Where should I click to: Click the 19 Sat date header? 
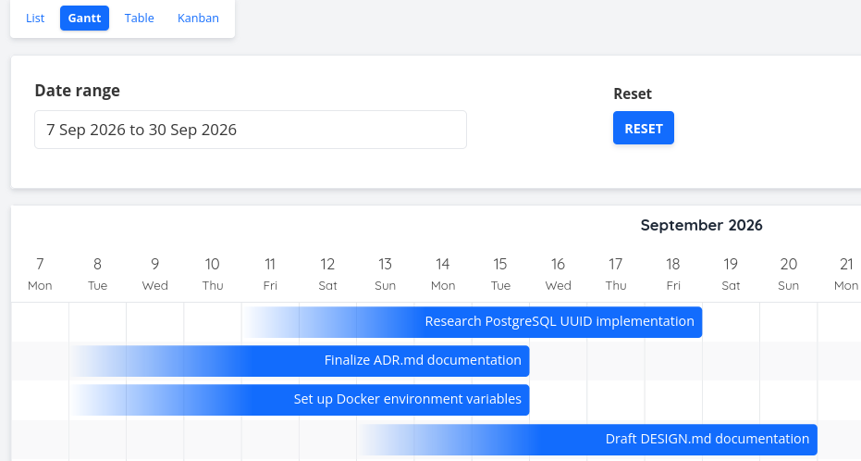pyautogui.click(x=731, y=274)
